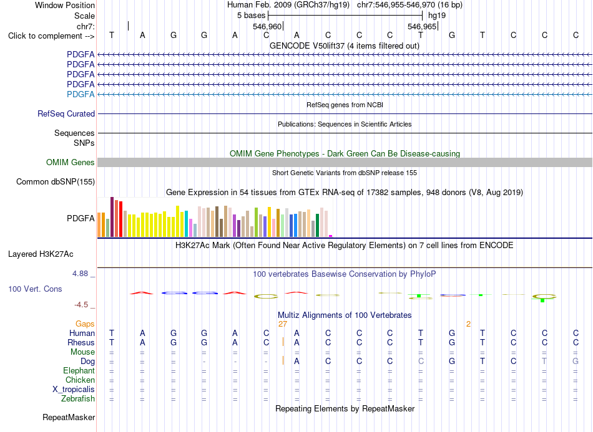Click 'Multiz Alignments of 100 Vertebrates' title

pyautogui.click(x=345, y=315)
